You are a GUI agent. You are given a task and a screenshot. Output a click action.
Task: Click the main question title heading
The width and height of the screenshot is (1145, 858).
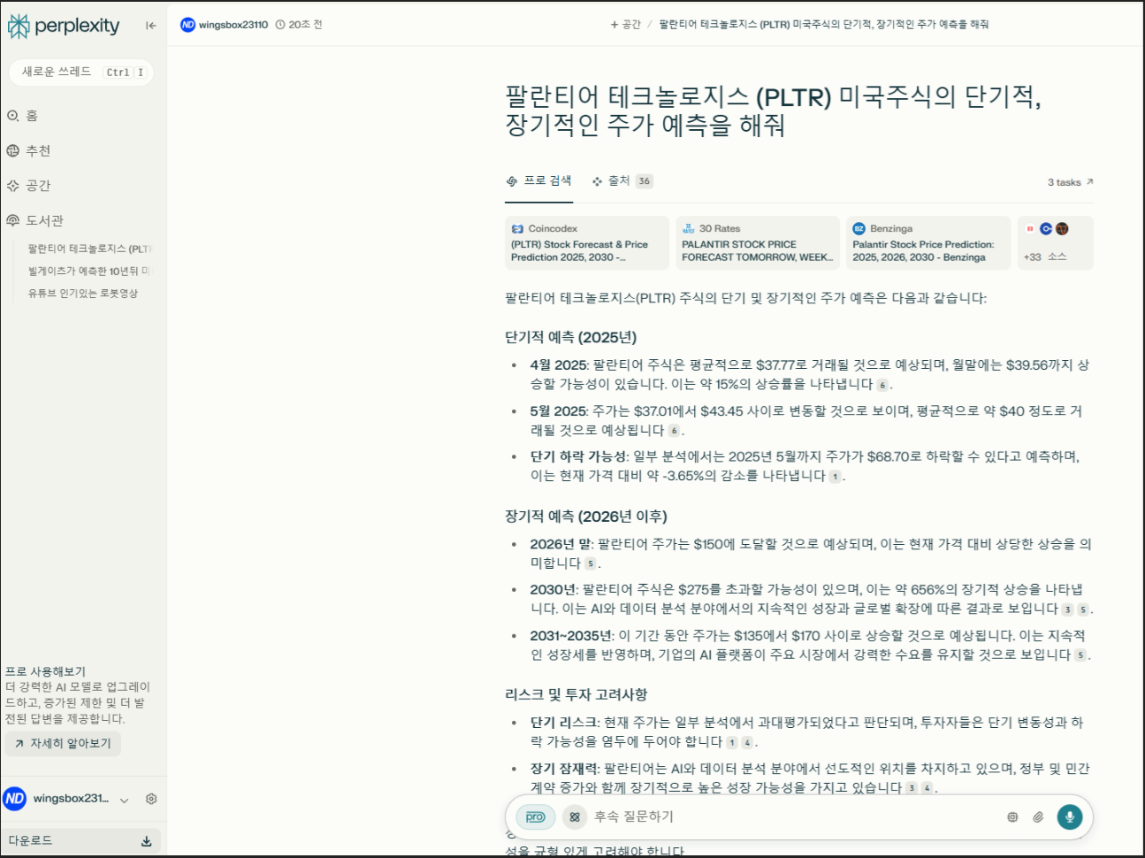pos(774,111)
